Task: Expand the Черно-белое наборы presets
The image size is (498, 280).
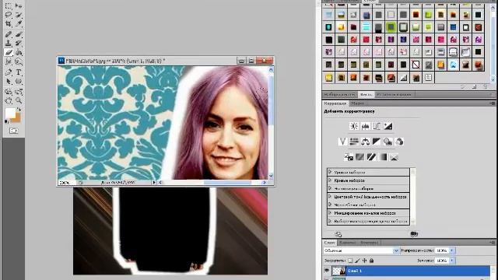Action: (x=330, y=205)
